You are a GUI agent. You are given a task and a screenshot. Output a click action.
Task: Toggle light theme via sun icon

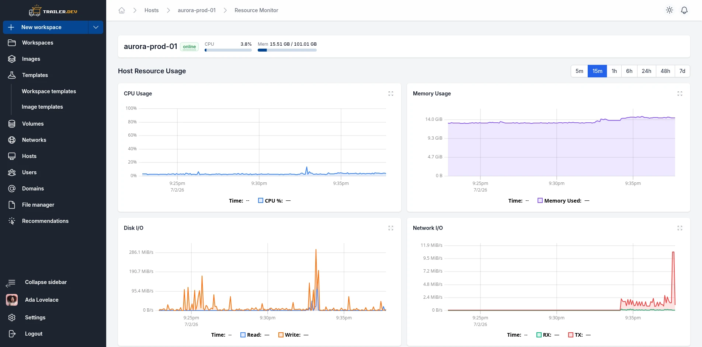click(x=670, y=10)
